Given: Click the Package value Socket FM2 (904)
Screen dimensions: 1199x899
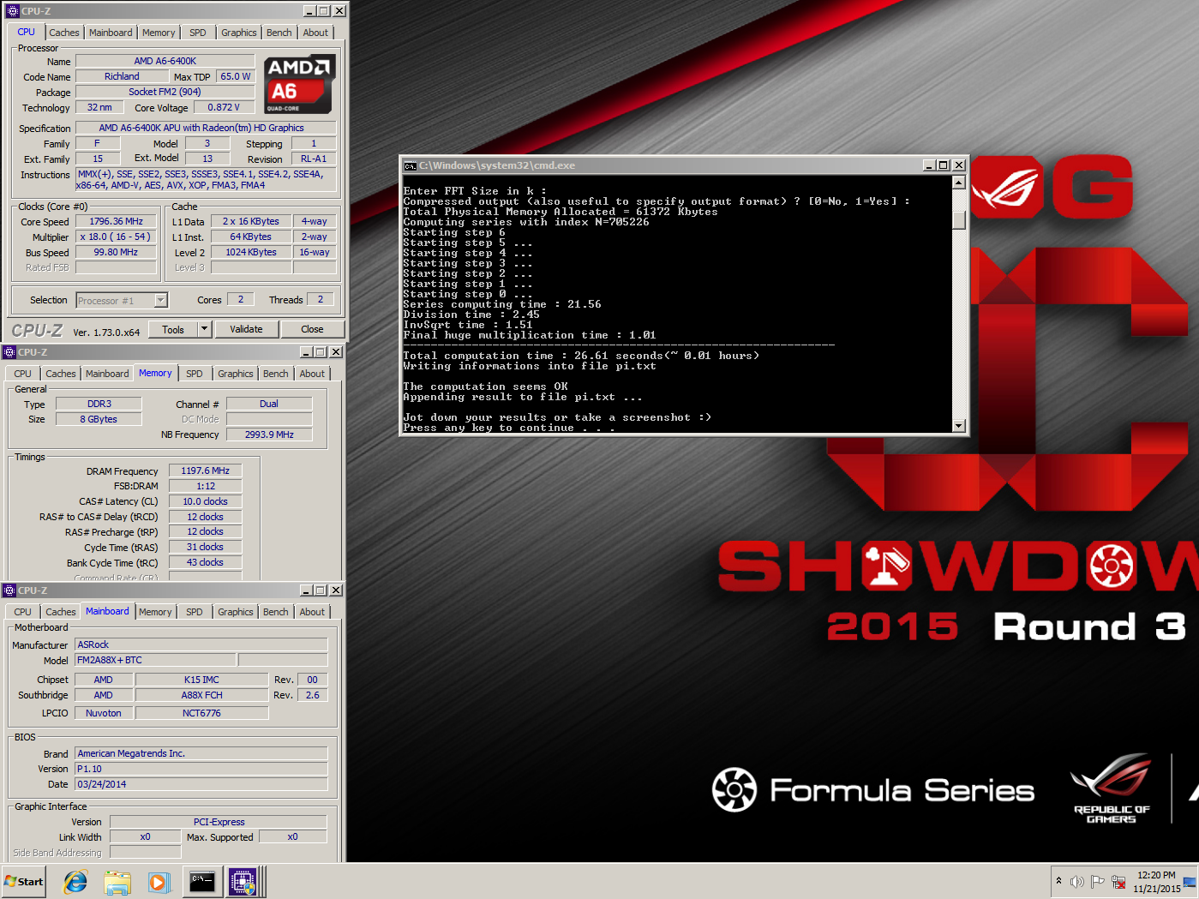Looking at the screenshot, I should (165, 92).
